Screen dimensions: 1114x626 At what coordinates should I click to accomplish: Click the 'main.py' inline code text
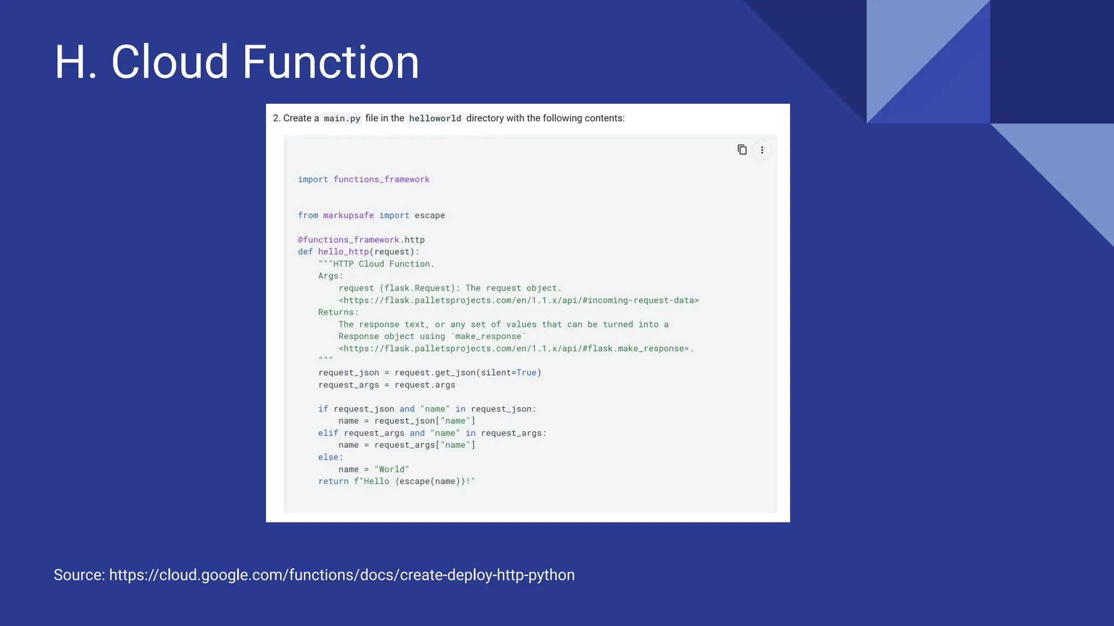click(342, 118)
